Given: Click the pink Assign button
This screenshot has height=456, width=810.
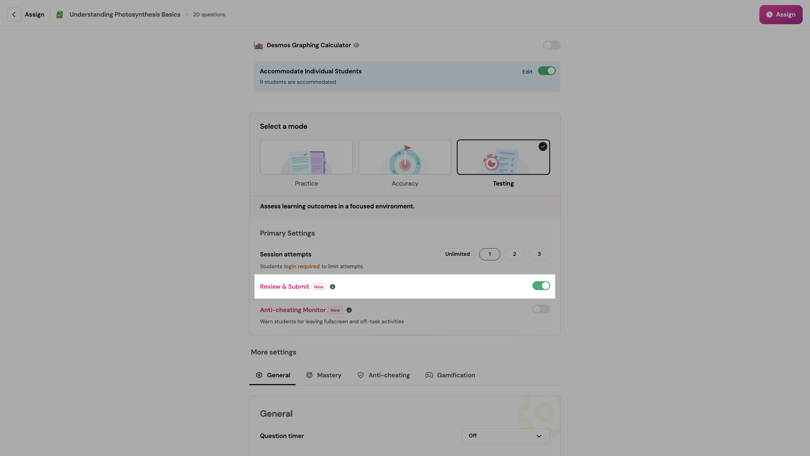Looking at the screenshot, I should click(x=780, y=14).
